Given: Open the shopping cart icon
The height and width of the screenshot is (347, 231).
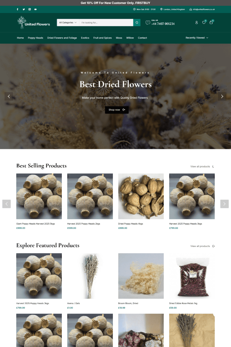Looking at the screenshot, I should [x=211, y=22].
